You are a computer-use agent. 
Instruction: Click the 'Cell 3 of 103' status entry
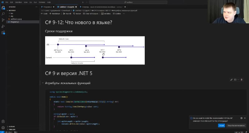[239, 132]
